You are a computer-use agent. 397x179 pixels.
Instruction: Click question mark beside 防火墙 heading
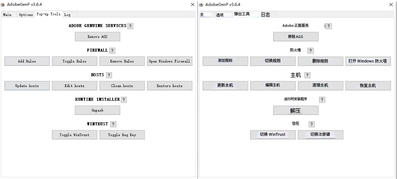pos(311,51)
